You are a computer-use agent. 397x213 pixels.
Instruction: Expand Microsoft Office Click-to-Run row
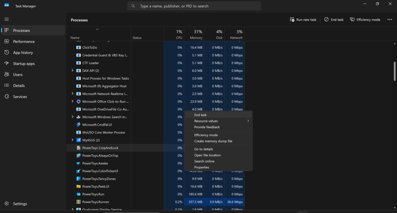click(x=72, y=102)
